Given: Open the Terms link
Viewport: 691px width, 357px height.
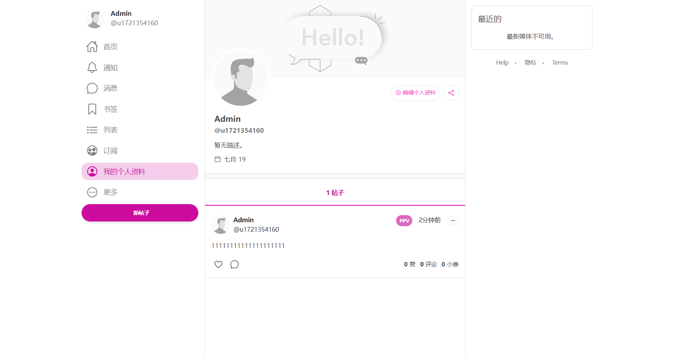Looking at the screenshot, I should [x=560, y=63].
